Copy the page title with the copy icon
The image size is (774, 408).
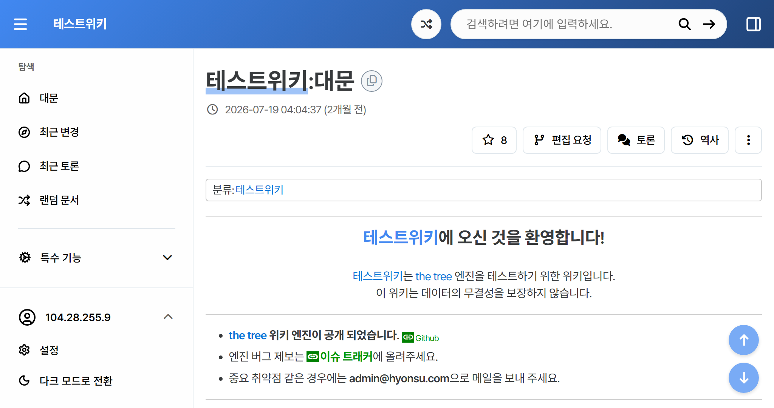(x=372, y=81)
